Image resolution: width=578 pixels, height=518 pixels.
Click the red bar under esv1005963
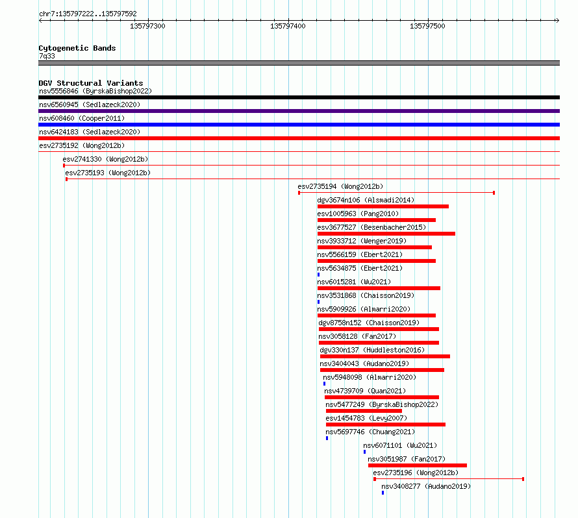point(377,220)
